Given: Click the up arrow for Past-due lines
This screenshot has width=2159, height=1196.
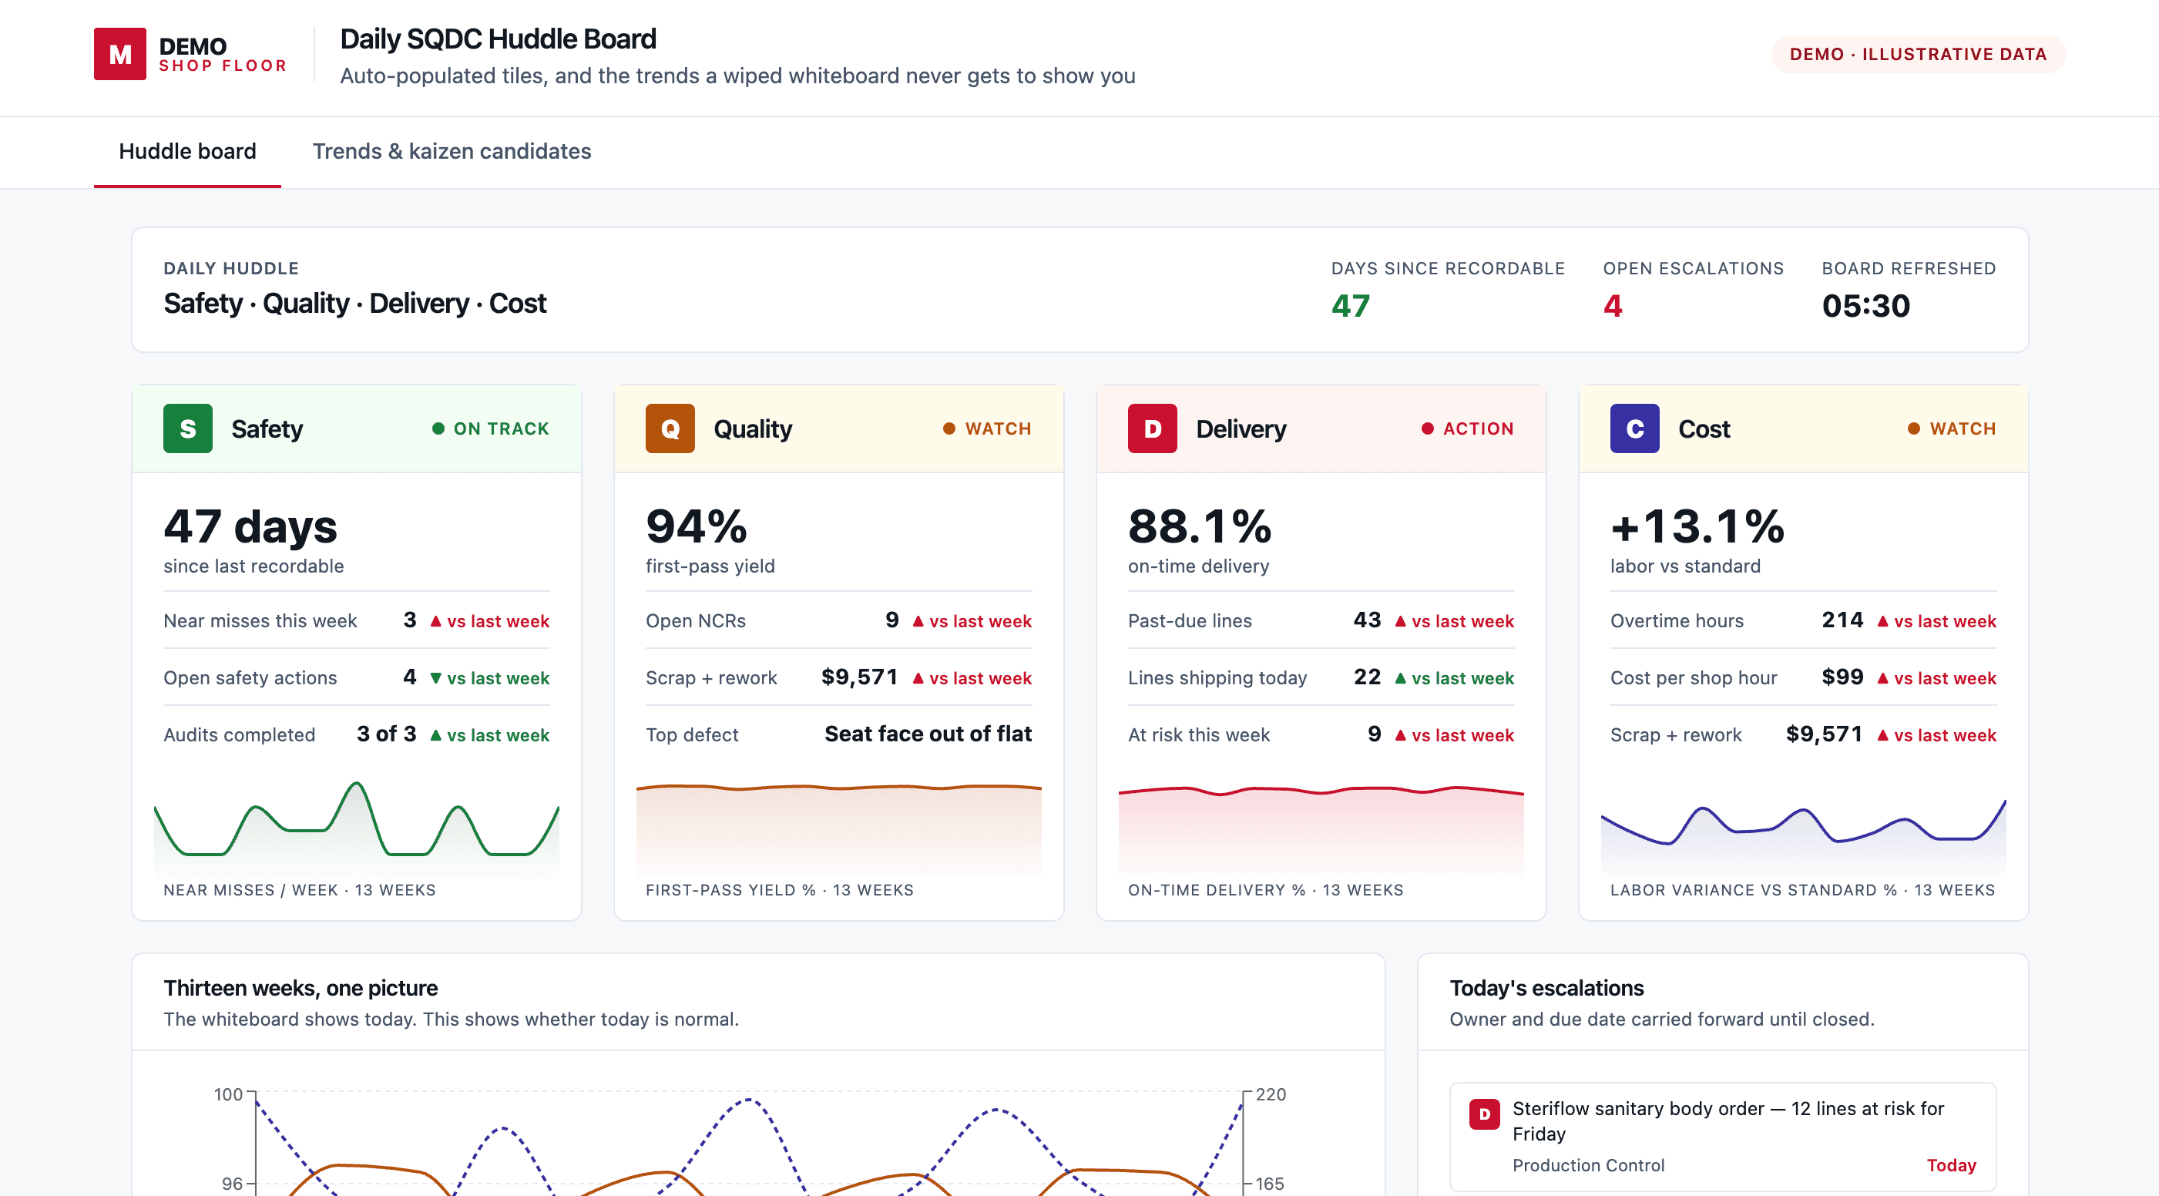Looking at the screenshot, I should pos(1401,621).
